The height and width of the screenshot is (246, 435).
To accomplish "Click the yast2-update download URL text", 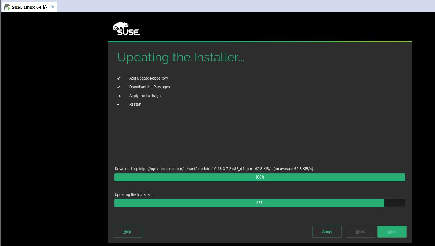I will [x=195, y=169].
